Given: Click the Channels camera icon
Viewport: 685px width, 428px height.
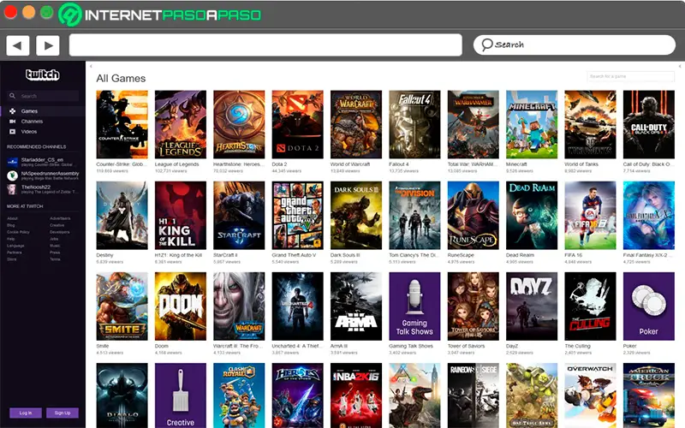Looking at the screenshot, I should click(12, 122).
